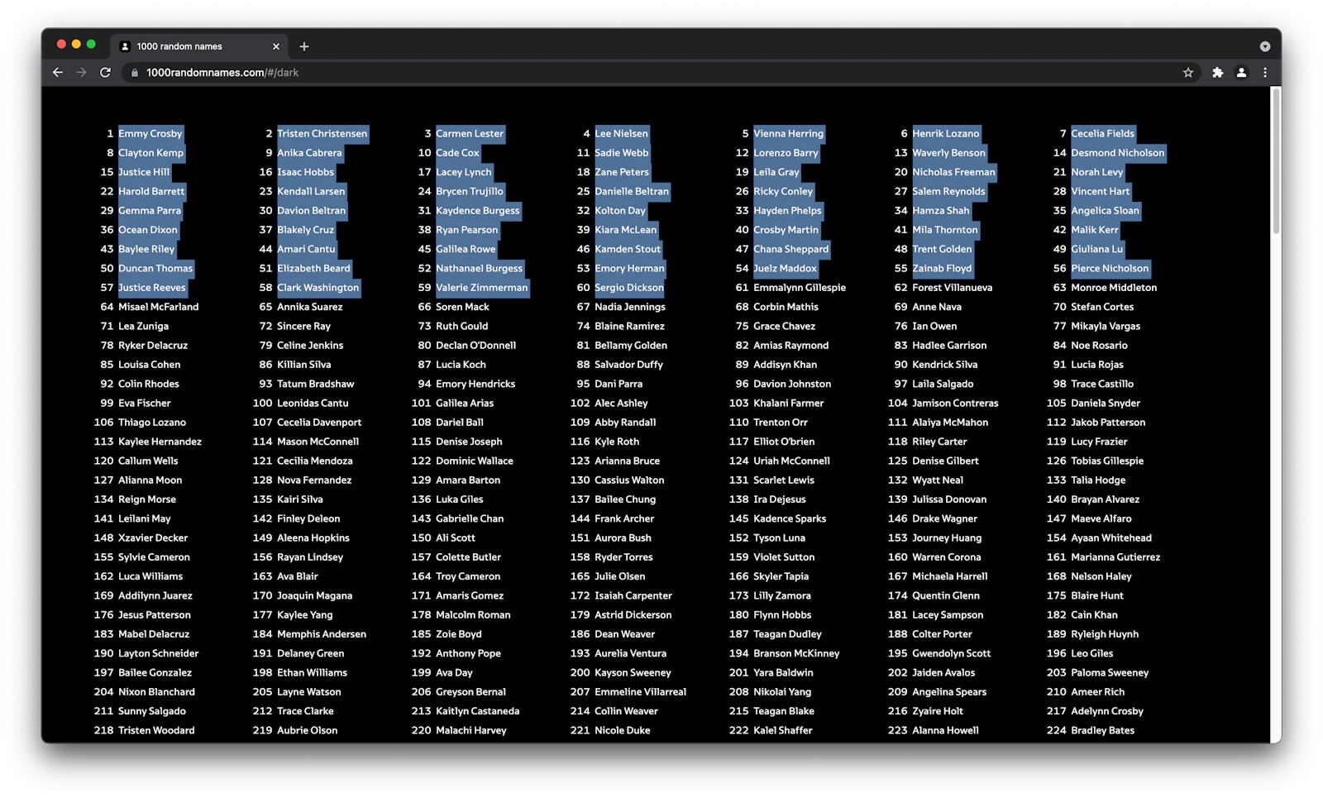Click the name Astrid Dickerson
The height and width of the screenshot is (798, 1323).
point(633,615)
